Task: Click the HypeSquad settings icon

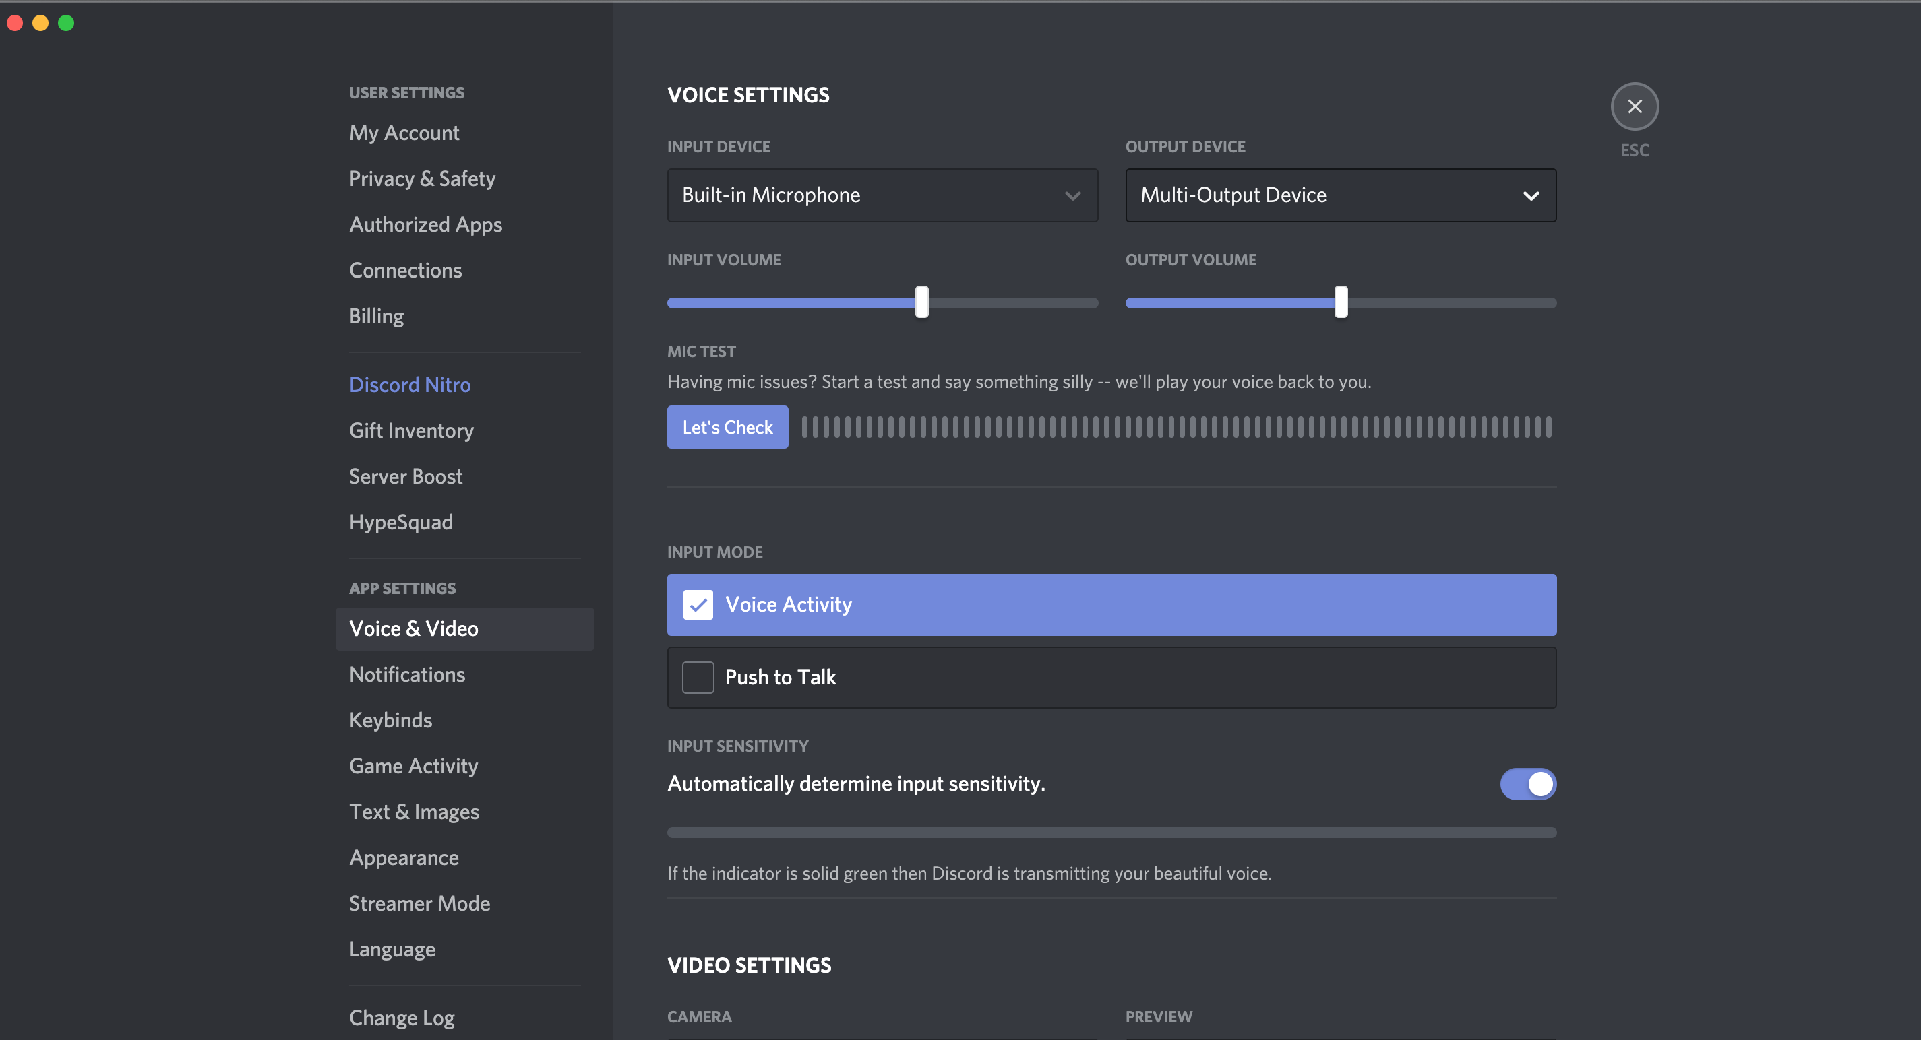Action: (401, 521)
